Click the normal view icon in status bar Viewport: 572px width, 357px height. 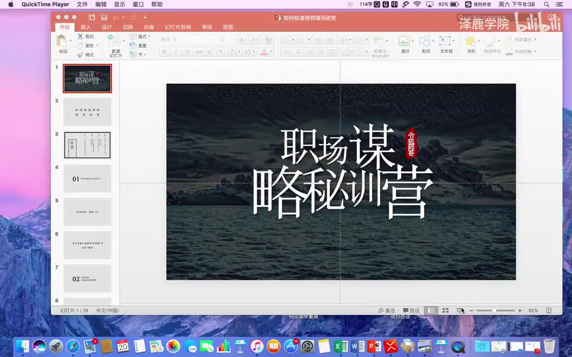(x=431, y=310)
